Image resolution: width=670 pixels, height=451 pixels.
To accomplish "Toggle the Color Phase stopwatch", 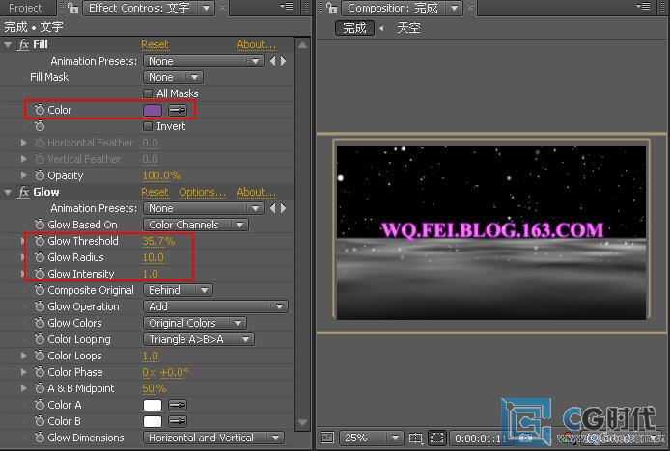I will click(x=40, y=372).
